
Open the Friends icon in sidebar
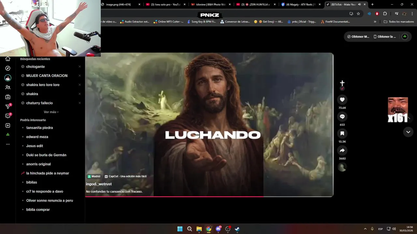(8, 87)
